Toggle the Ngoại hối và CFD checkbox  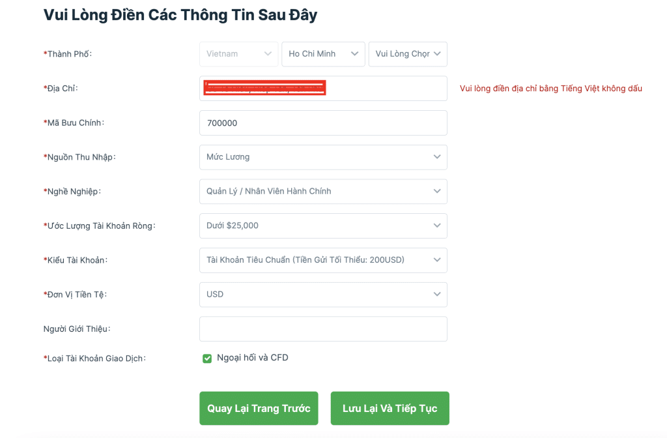[x=207, y=358]
